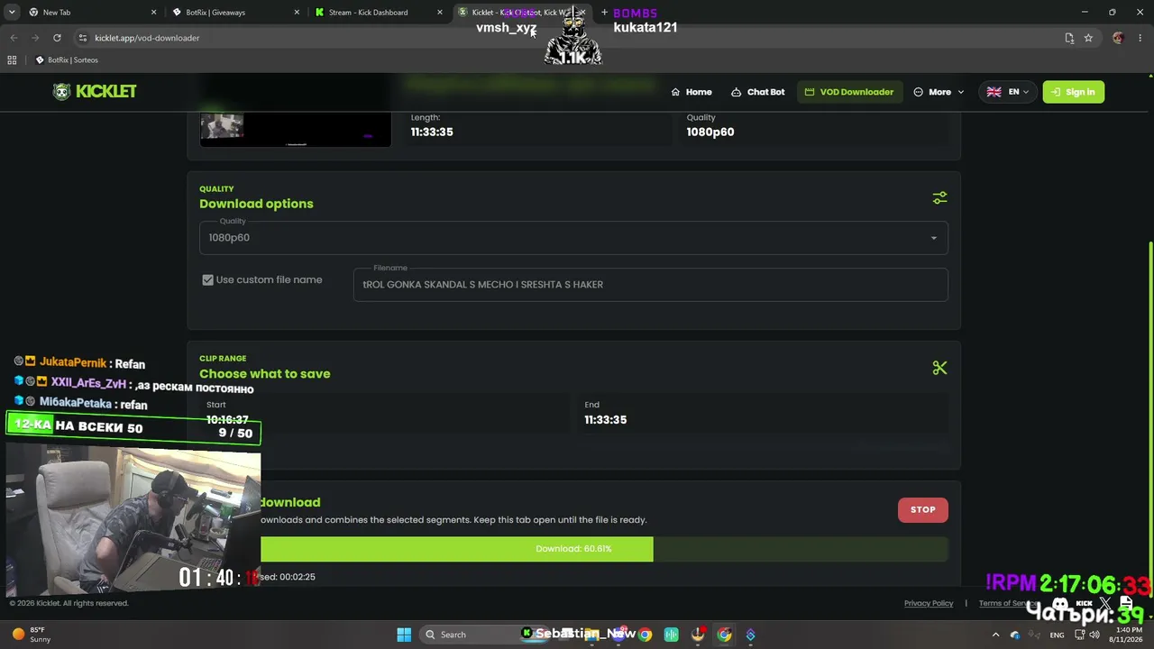Switch to the Stream - Kick Dashboard tab
1154x649 pixels.
tap(377, 13)
